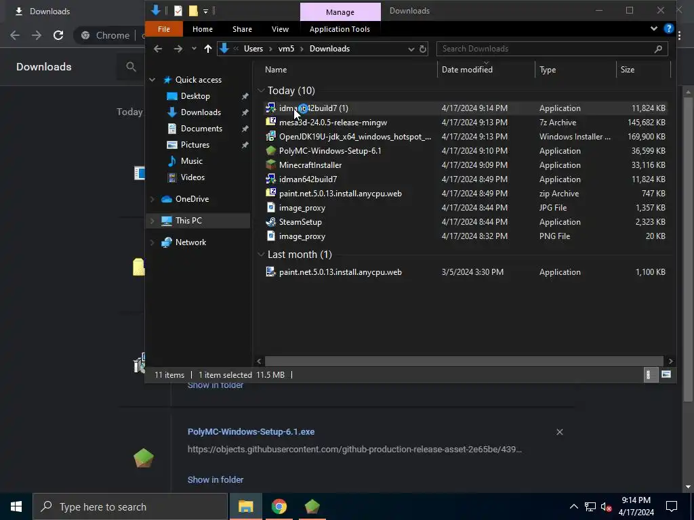Expand the This PC tree node
The image size is (694, 520).
point(152,221)
